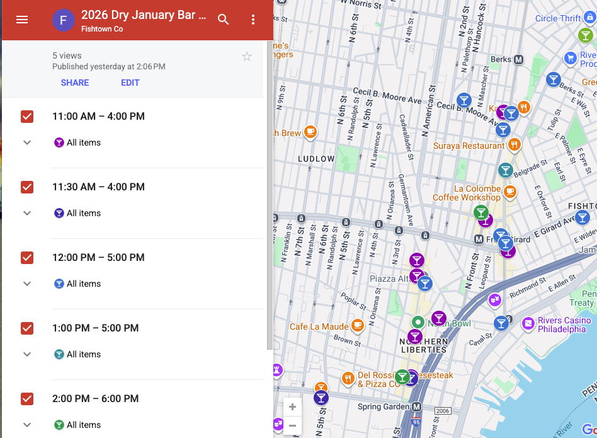Image resolution: width=597 pixels, height=438 pixels.
Task: Disable the 12:00 PM – 5:00 PM layer
Action: (26, 258)
